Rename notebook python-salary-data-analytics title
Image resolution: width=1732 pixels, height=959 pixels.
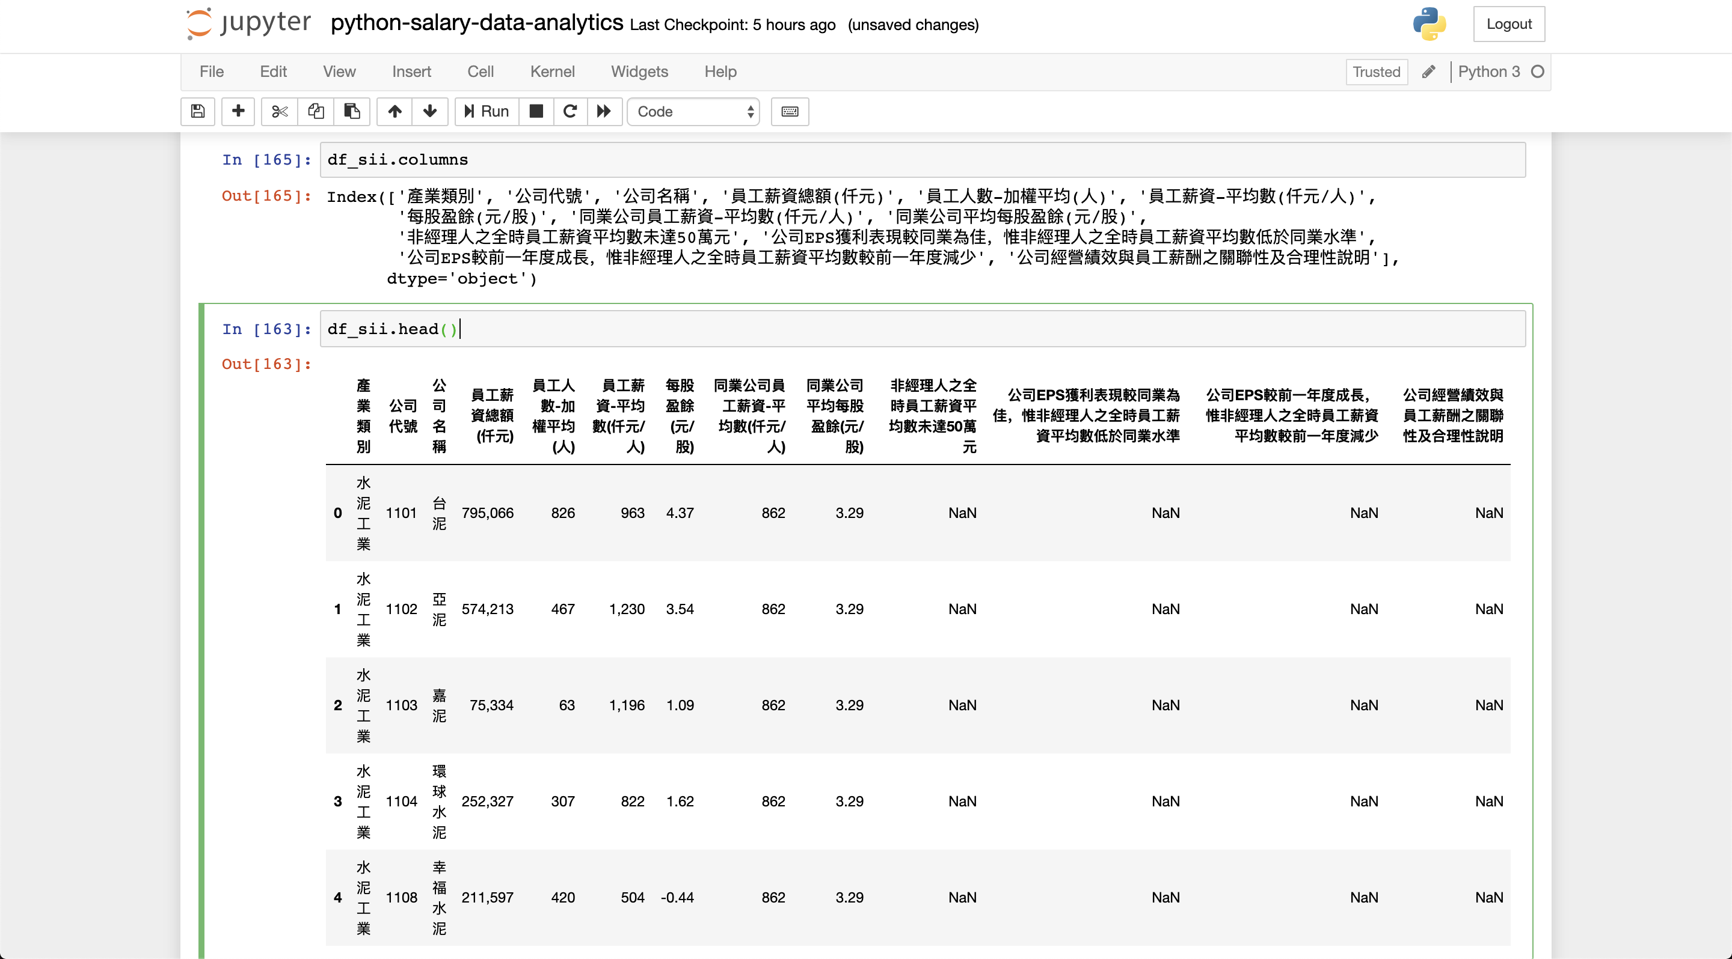point(477,23)
